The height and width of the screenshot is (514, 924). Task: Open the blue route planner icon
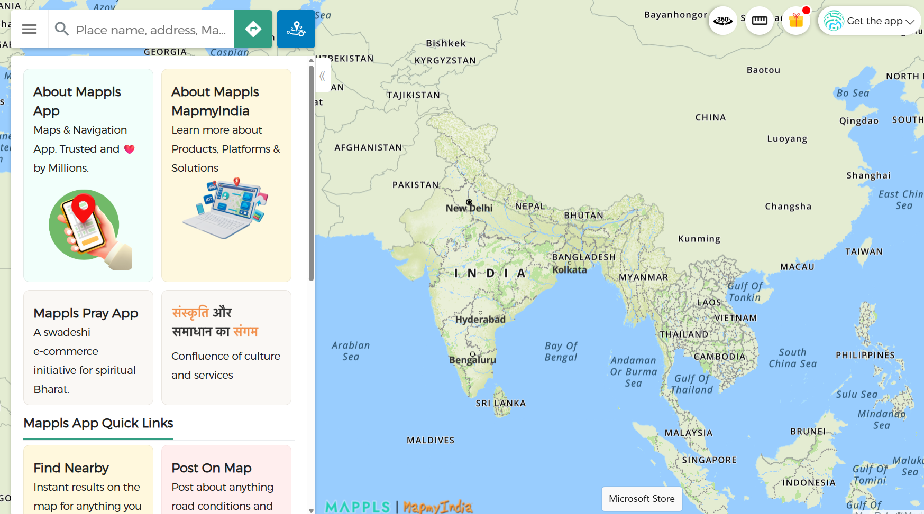(x=296, y=29)
